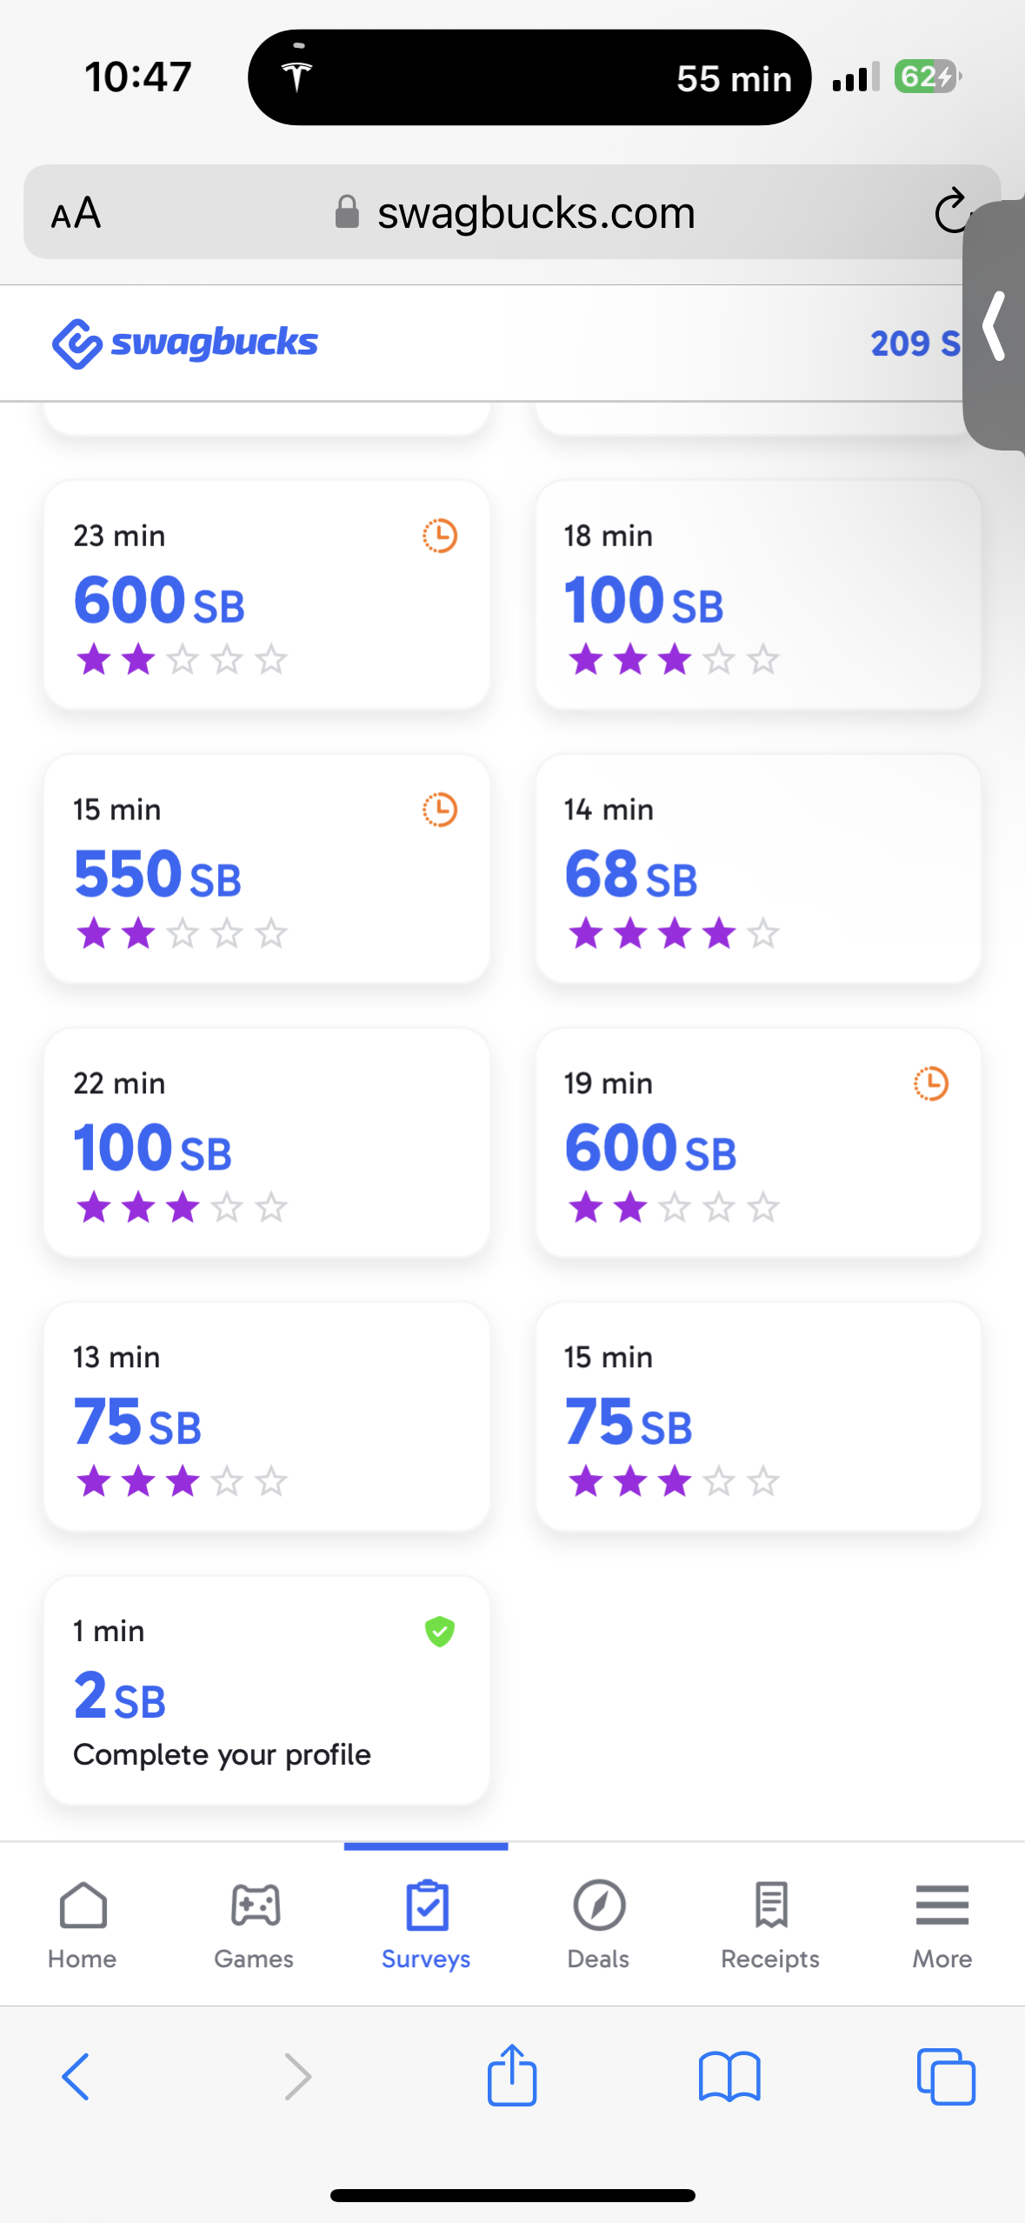Start the 14 min 68 SB survey

[758, 870]
